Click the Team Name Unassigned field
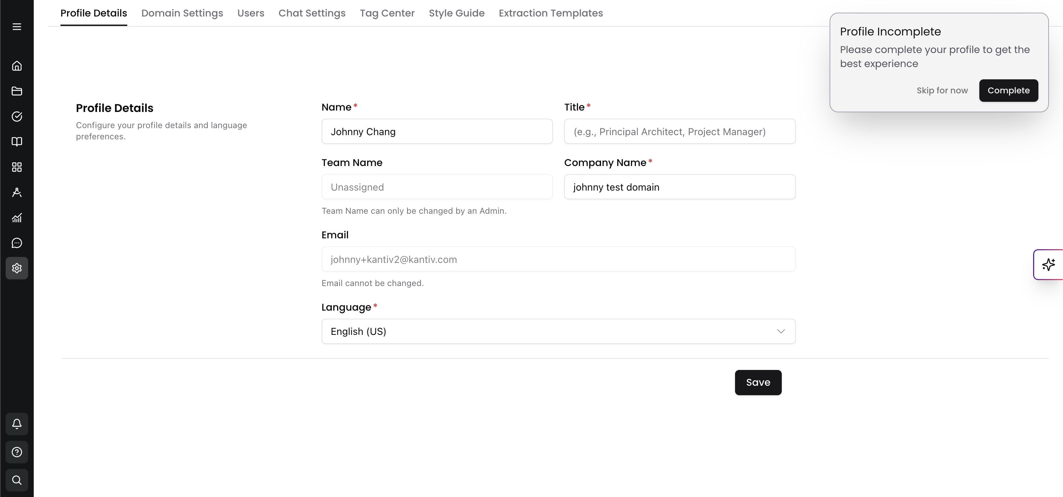The width and height of the screenshot is (1063, 497). click(x=437, y=187)
